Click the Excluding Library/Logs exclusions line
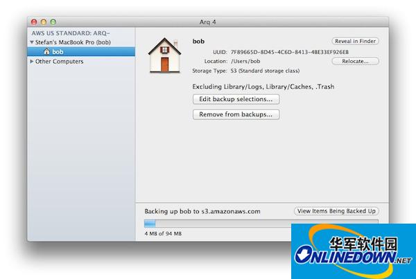Viewport: 416px width, 279px height. [263, 87]
